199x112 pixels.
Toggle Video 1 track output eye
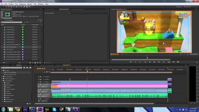click(39, 84)
